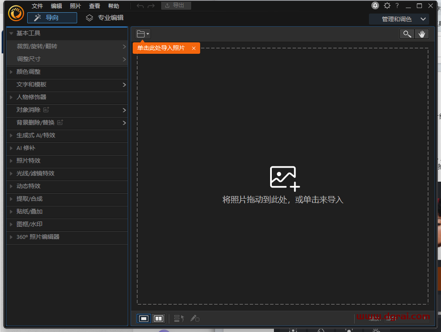Click the PhotoDirector logo icon
The height and width of the screenshot is (332, 441).
(16, 13)
